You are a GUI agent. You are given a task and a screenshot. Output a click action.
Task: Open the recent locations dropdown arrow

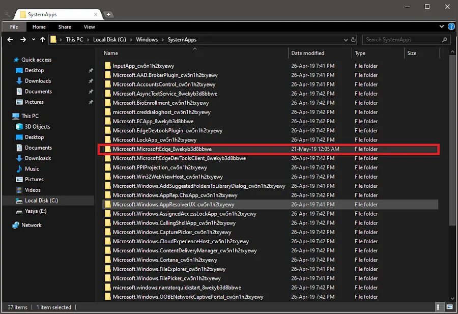(x=33, y=39)
